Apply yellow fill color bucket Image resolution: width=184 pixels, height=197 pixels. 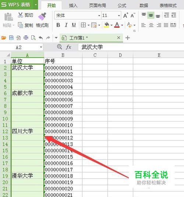point(107,25)
